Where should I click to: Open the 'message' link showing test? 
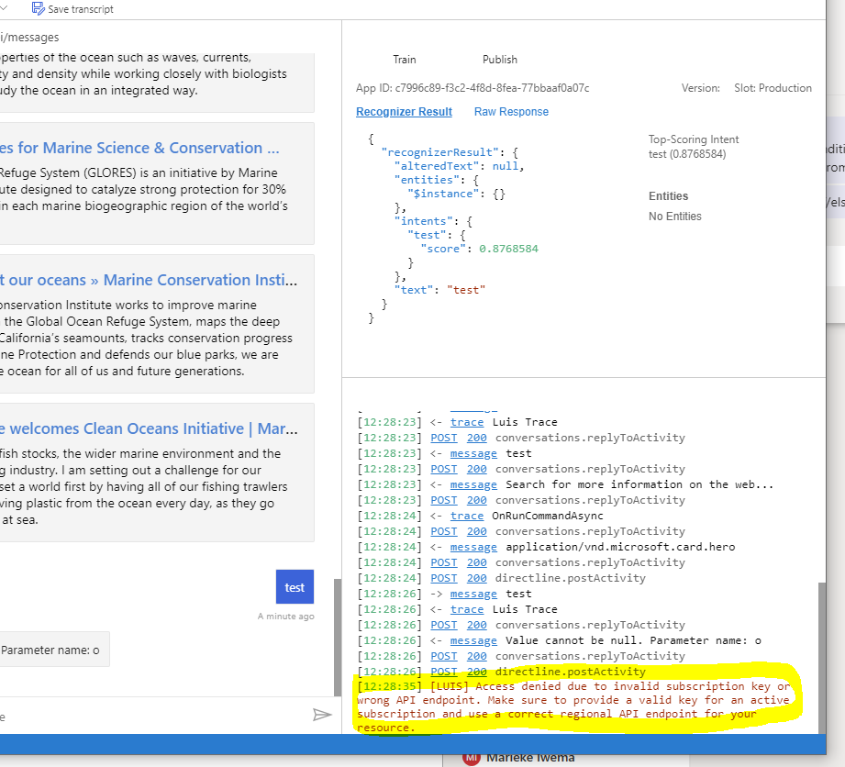click(x=473, y=453)
